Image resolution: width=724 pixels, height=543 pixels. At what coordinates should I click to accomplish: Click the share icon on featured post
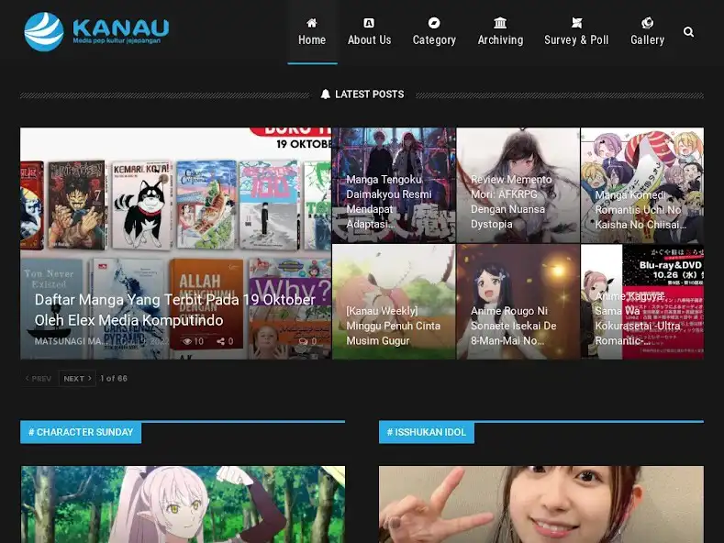click(x=221, y=341)
